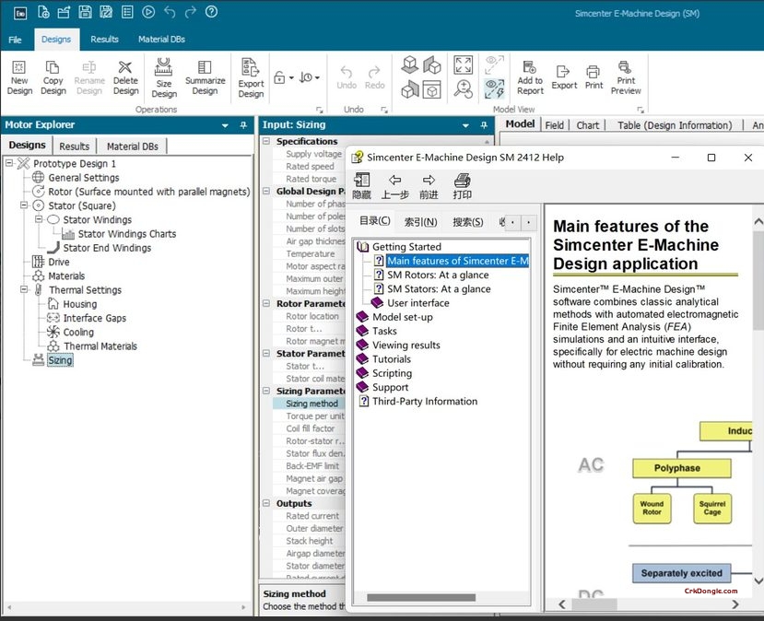Click the Polyphase box in help diagram
Screen dimensions: 764x621
coord(681,469)
